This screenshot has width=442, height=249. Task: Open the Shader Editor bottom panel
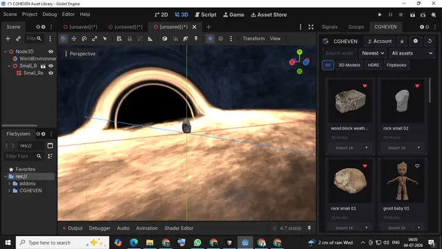[179, 228]
